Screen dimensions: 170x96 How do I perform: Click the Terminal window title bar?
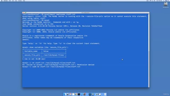(x=86, y=13)
